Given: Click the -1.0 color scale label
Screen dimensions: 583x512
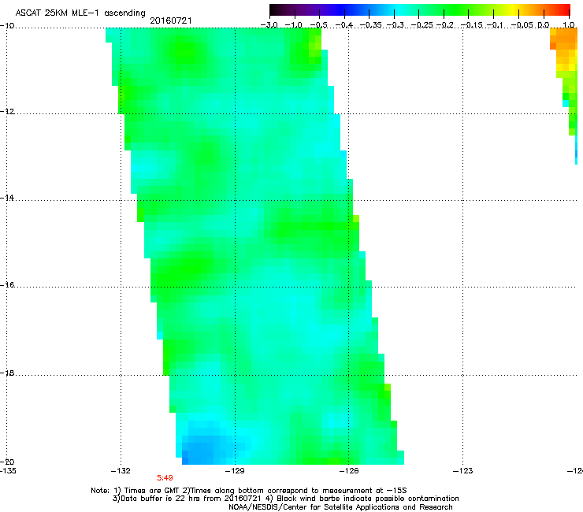Looking at the screenshot, I should coord(293,25).
